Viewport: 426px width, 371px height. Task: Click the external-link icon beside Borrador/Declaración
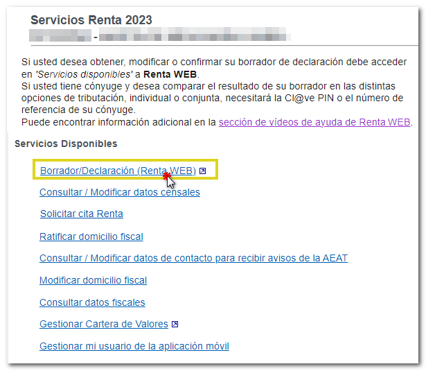click(x=202, y=171)
